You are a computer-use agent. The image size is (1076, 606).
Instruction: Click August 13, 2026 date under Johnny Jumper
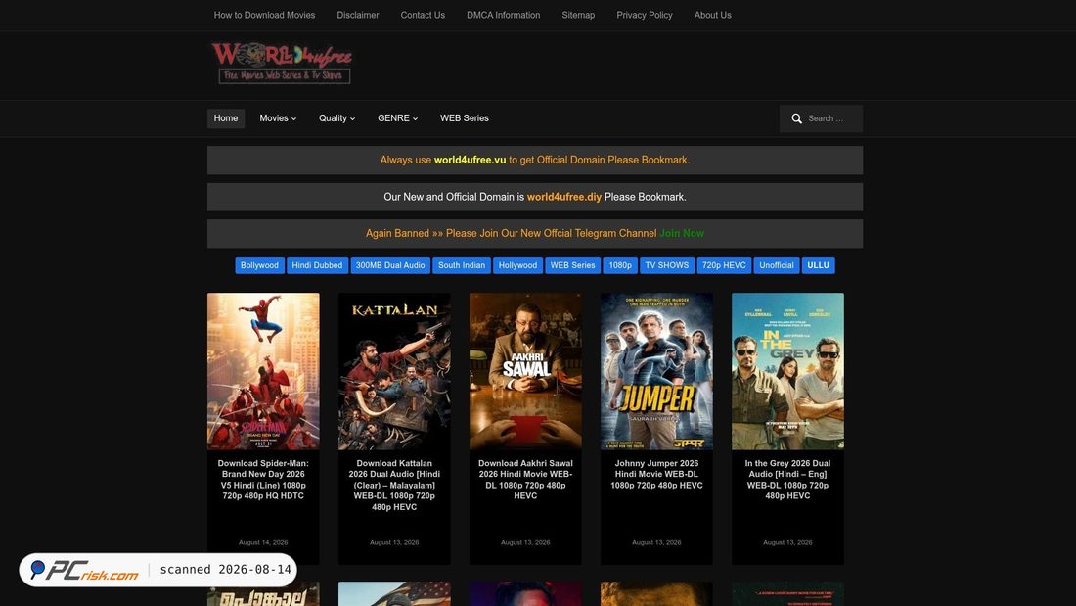pos(656,542)
